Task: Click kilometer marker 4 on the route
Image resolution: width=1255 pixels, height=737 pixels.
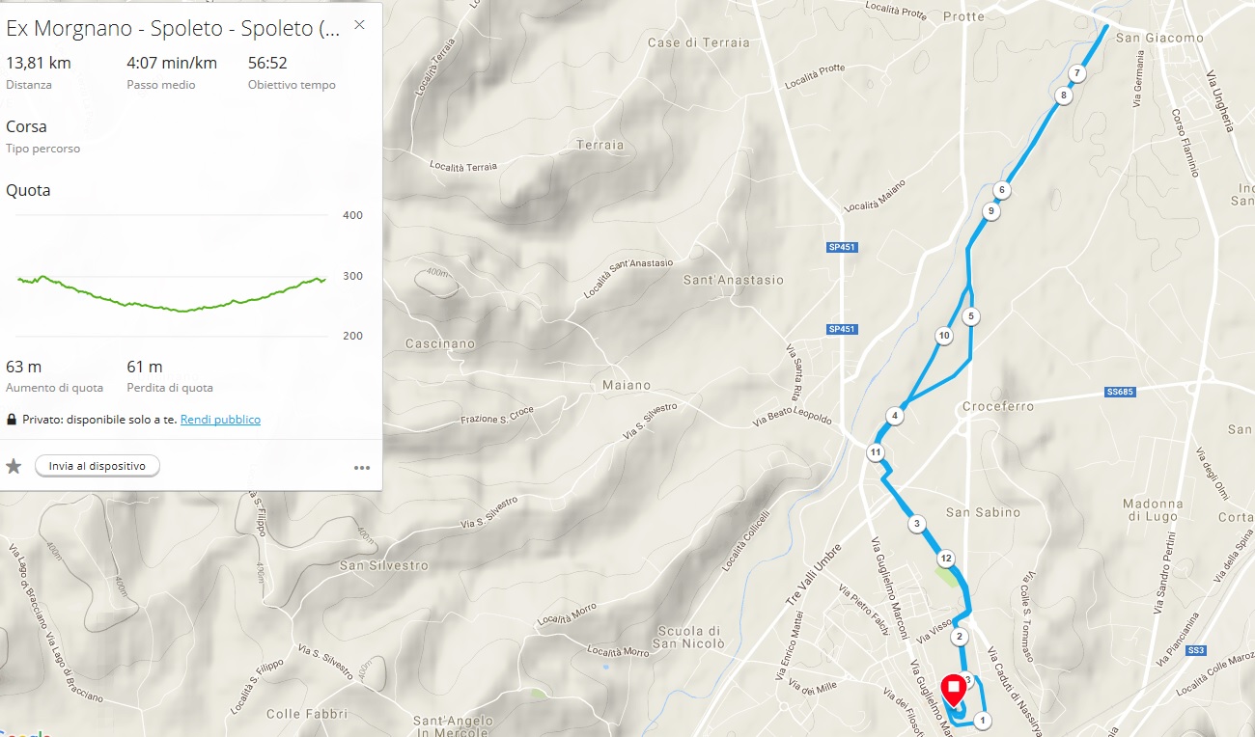Action: [896, 416]
